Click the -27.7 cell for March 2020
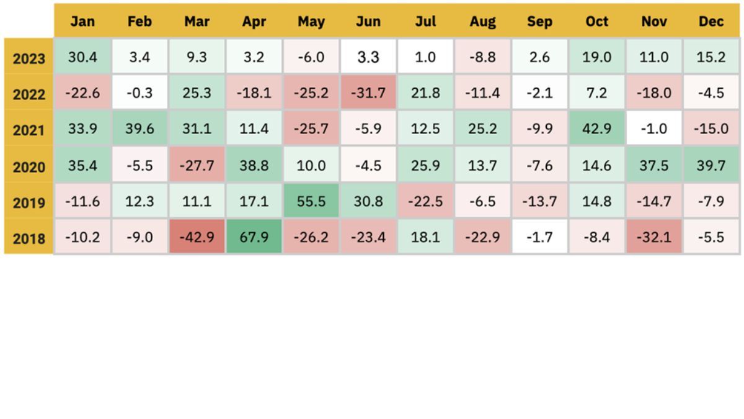744x419 pixels. click(197, 165)
